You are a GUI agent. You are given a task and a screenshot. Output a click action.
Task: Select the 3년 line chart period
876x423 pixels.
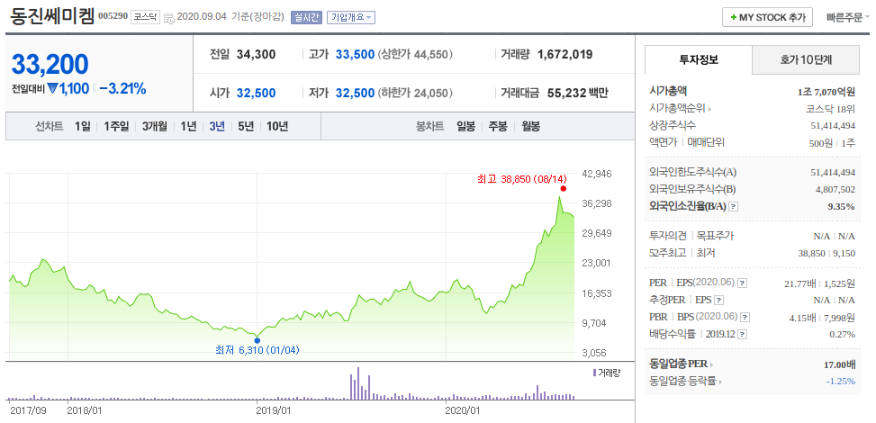pyautogui.click(x=217, y=126)
